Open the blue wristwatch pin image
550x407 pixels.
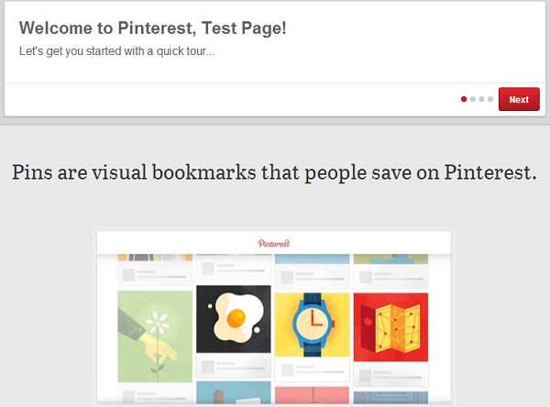tap(313, 324)
